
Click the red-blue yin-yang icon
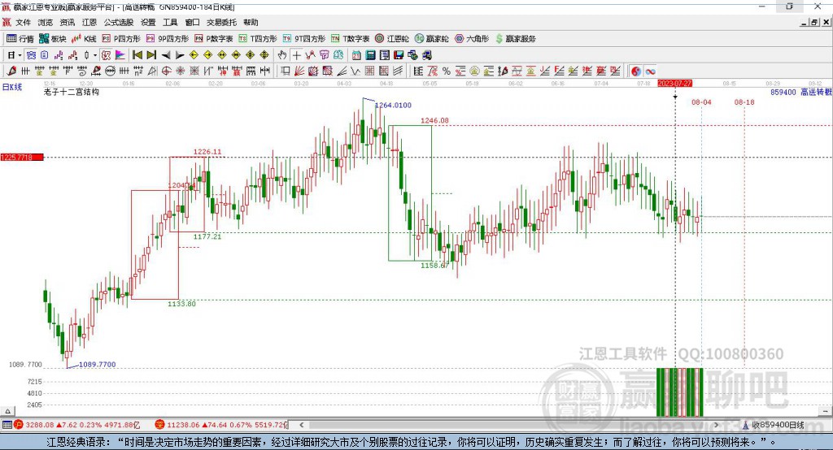636,71
